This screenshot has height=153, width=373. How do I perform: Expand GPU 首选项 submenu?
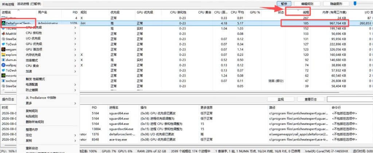48,49
